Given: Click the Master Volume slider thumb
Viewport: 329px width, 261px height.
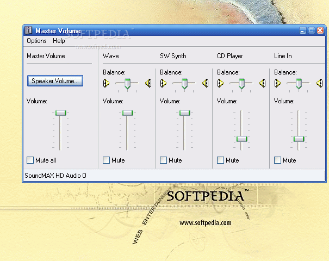Looking at the screenshot, I should coord(61,113).
